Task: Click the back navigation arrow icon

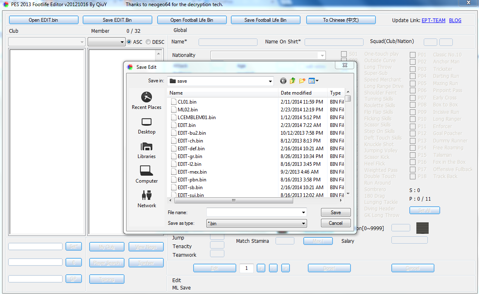Action: click(x=283, y=81)
